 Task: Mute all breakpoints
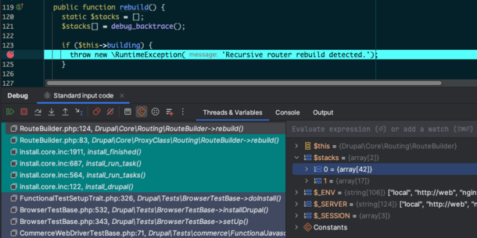pos(110,112)
